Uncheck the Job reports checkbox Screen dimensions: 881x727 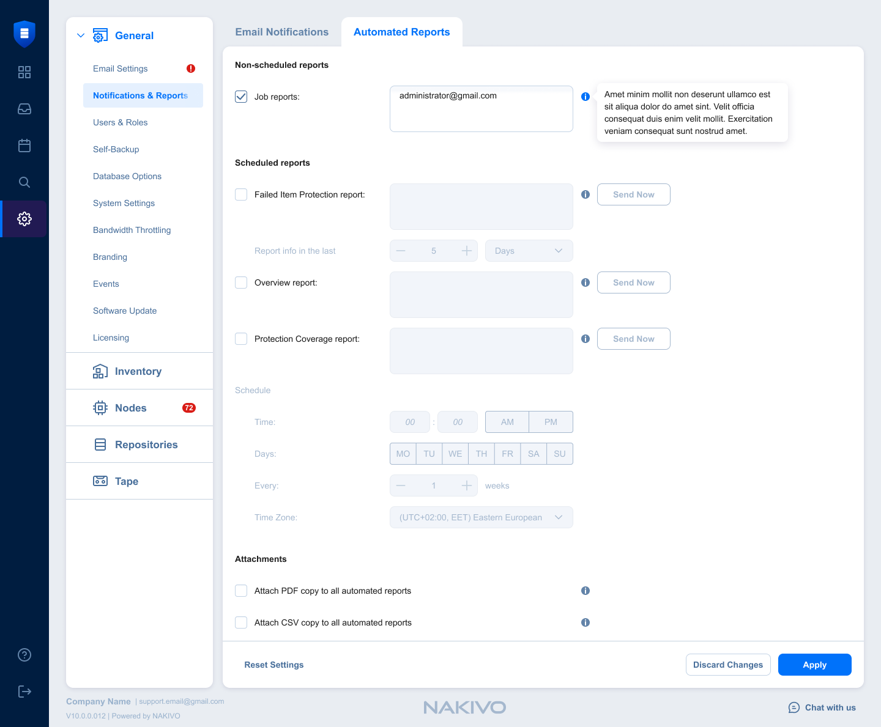coord(241,97)
